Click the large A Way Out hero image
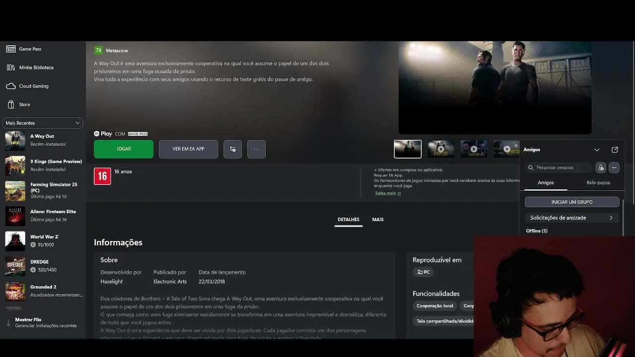The width and height of the screenshot is (635, 357). [x=495, y=88]
